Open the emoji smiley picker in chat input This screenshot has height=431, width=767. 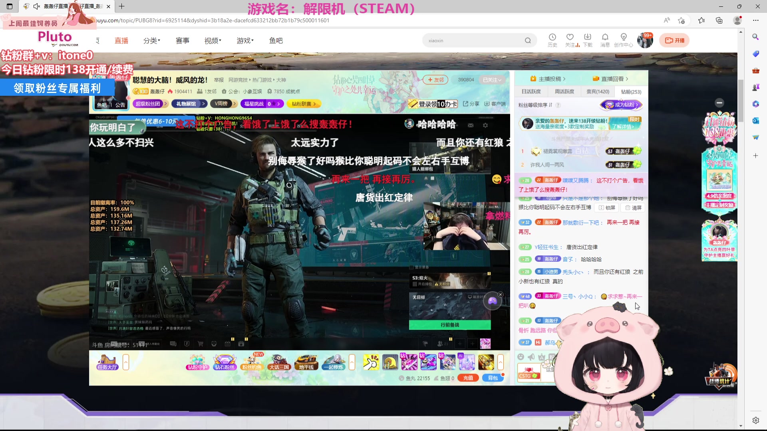point(521,357)
